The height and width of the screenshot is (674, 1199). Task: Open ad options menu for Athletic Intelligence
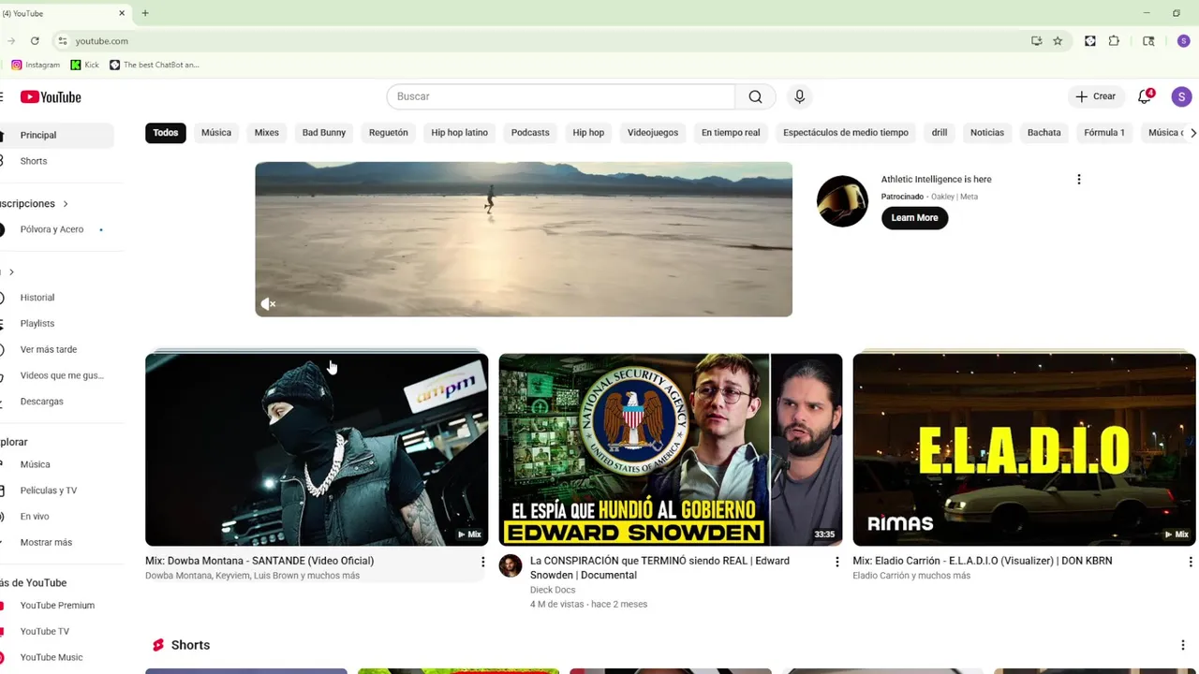(1078, 179)
